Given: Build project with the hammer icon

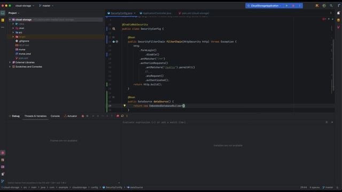Looking at the screenshot, I should (x=317, y=6).
